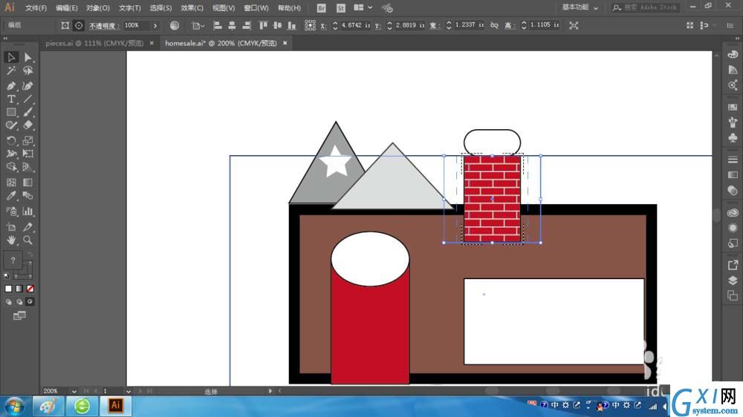Select the Paintbrush tool
743x417 pixels.
[28, 112]
